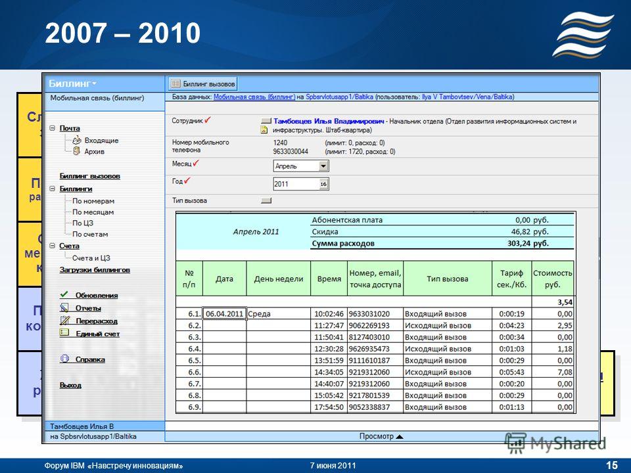
Task: Click the Сотрудник picker button icon
Action: pyautogui.click(x=266, y=121)
